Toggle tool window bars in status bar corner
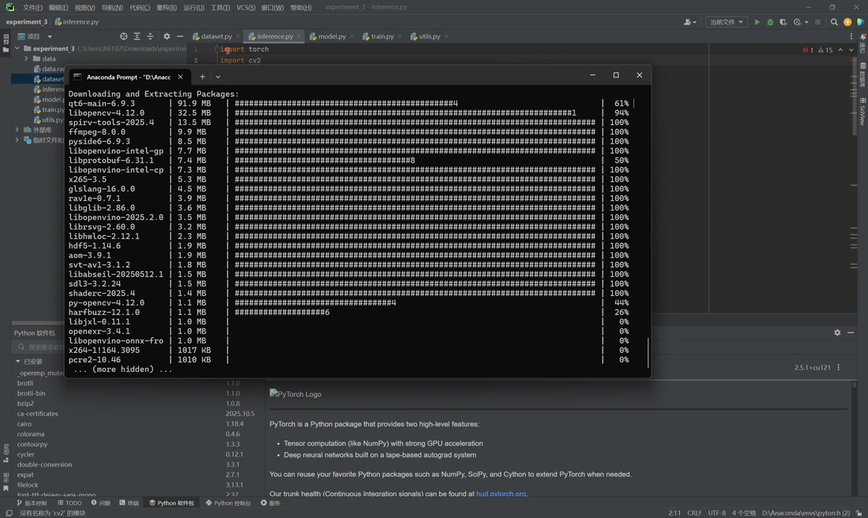 [9, 513]
